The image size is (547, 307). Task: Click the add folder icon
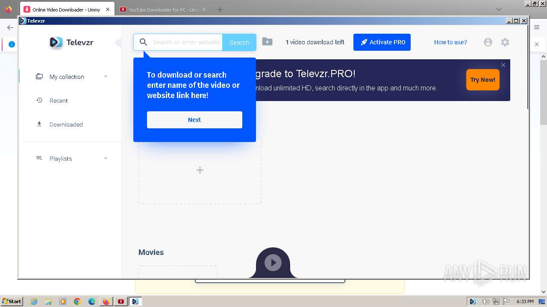(x=267, y=41)
